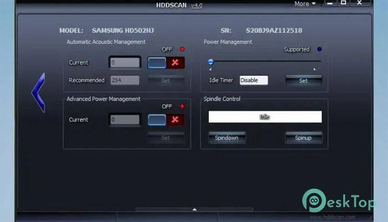388x222 pixels.
Task: Disable Advanced Power Management with red X
Action: point(175,120)
